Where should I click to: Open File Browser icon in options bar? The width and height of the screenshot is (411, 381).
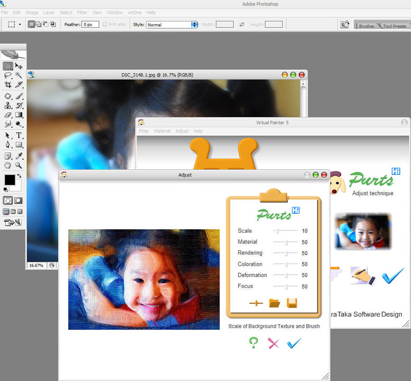[x=344, y=24]
